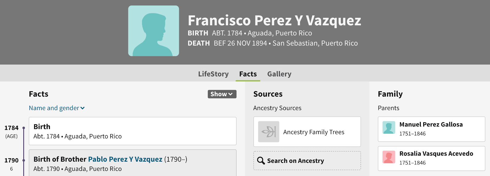Click the Francisco Perez Y Vazquez name heading

click(x=274, y=21)
